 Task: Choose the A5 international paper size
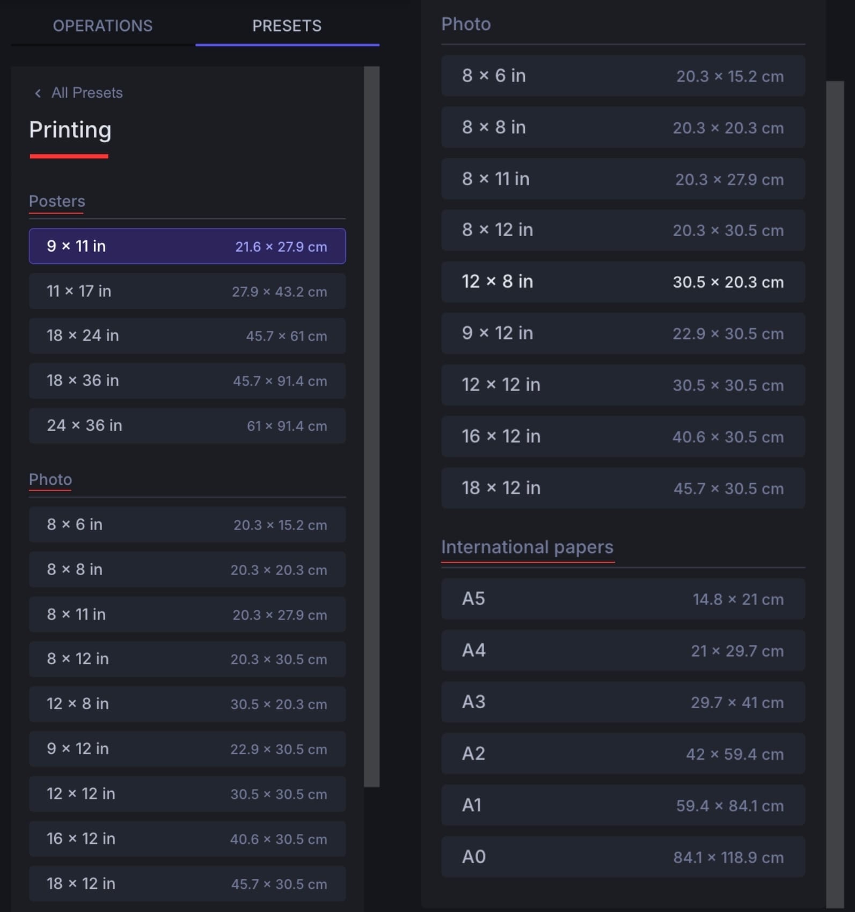623,599
